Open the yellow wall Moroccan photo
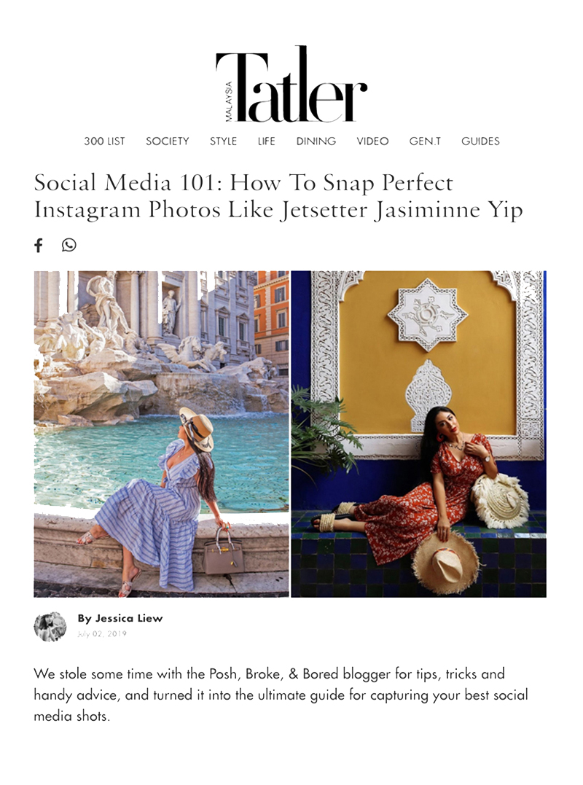583x785 pixels. 419,434
